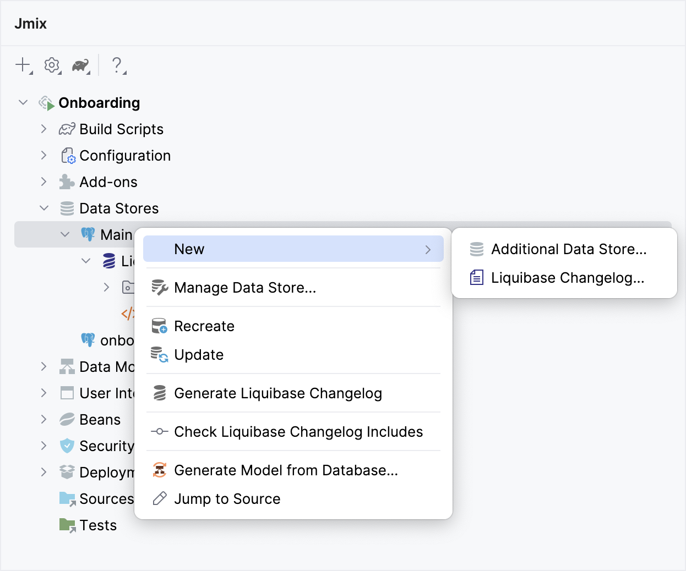Viewport: 686px width, 571px height.
Task: Expand the User Interface node
Action: [44, 393]
